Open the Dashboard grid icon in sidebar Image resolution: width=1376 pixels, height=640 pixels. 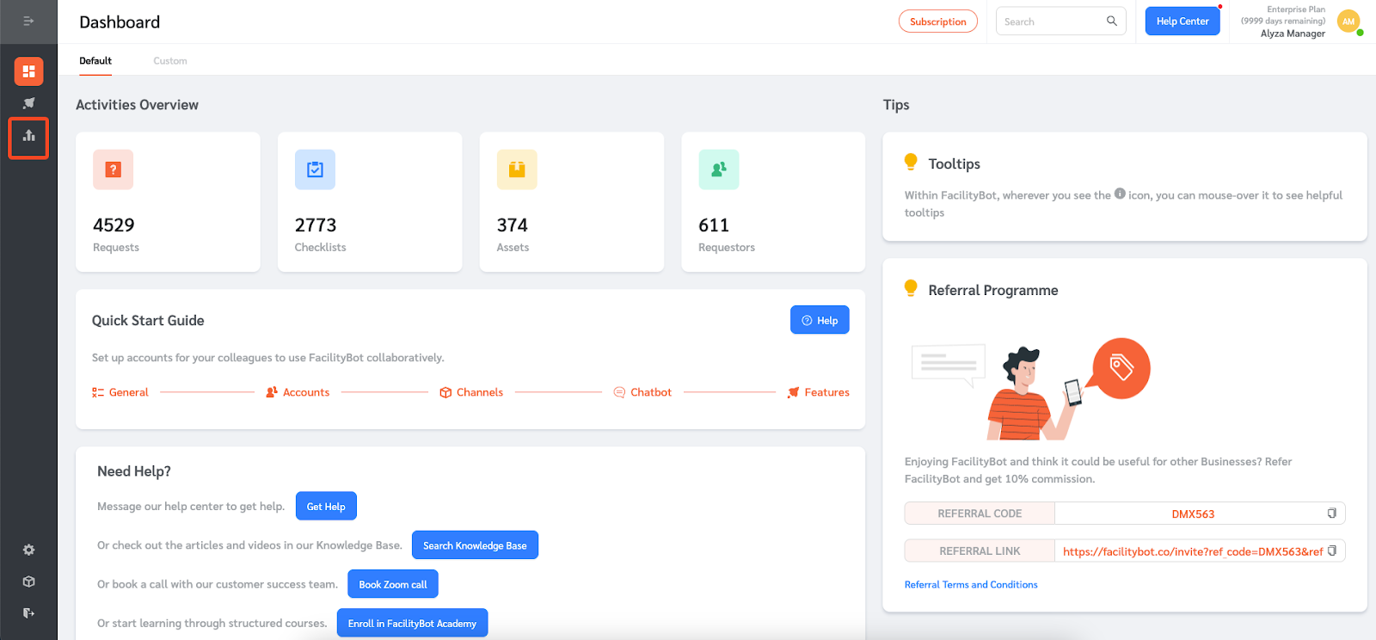[x=28, y=71]
